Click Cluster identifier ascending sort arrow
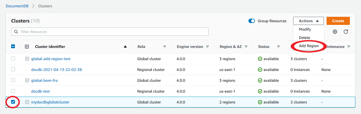Image resolution: width=361 pixels, height=114 pixels. [x=125, y=47]
